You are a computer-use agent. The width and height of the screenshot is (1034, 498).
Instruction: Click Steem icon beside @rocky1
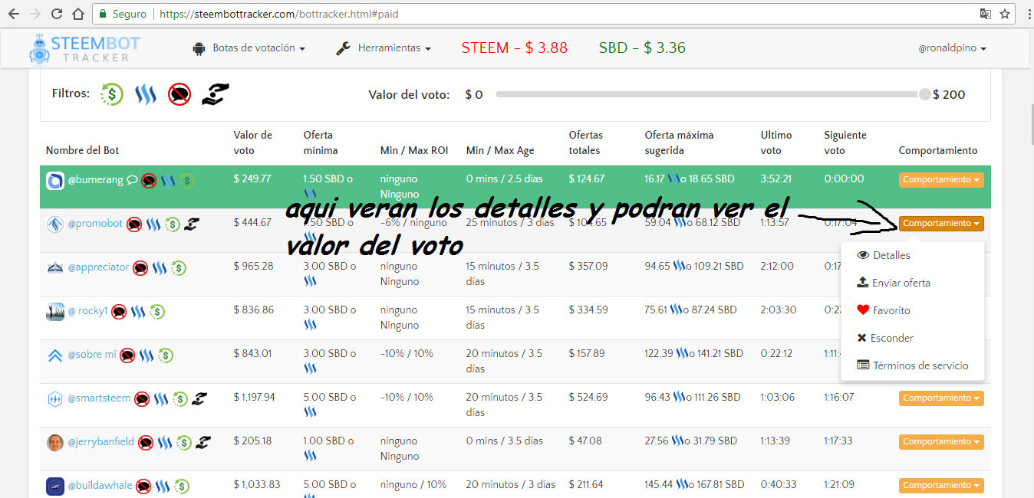(138, 312)
